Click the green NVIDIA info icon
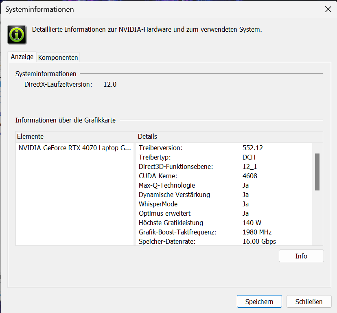 (x=17, y=35)
